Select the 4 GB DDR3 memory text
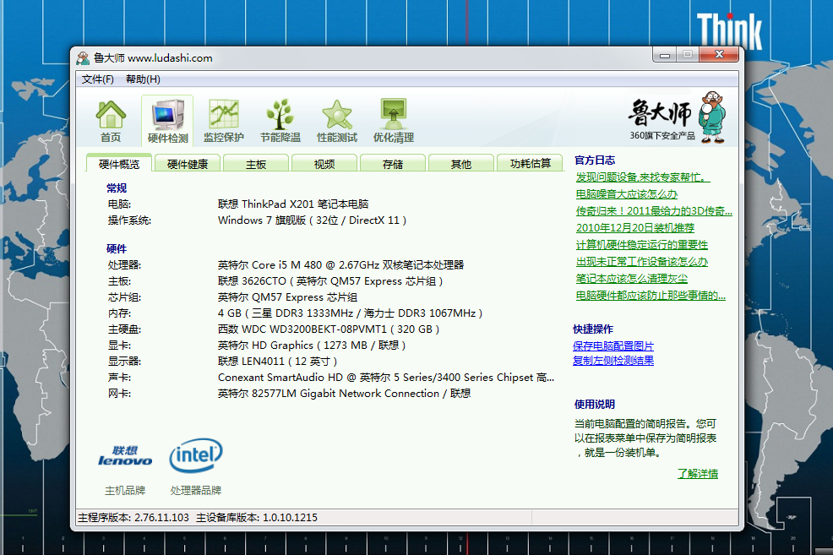Viewport: 833px width, 555px height. tap(350, 313)
